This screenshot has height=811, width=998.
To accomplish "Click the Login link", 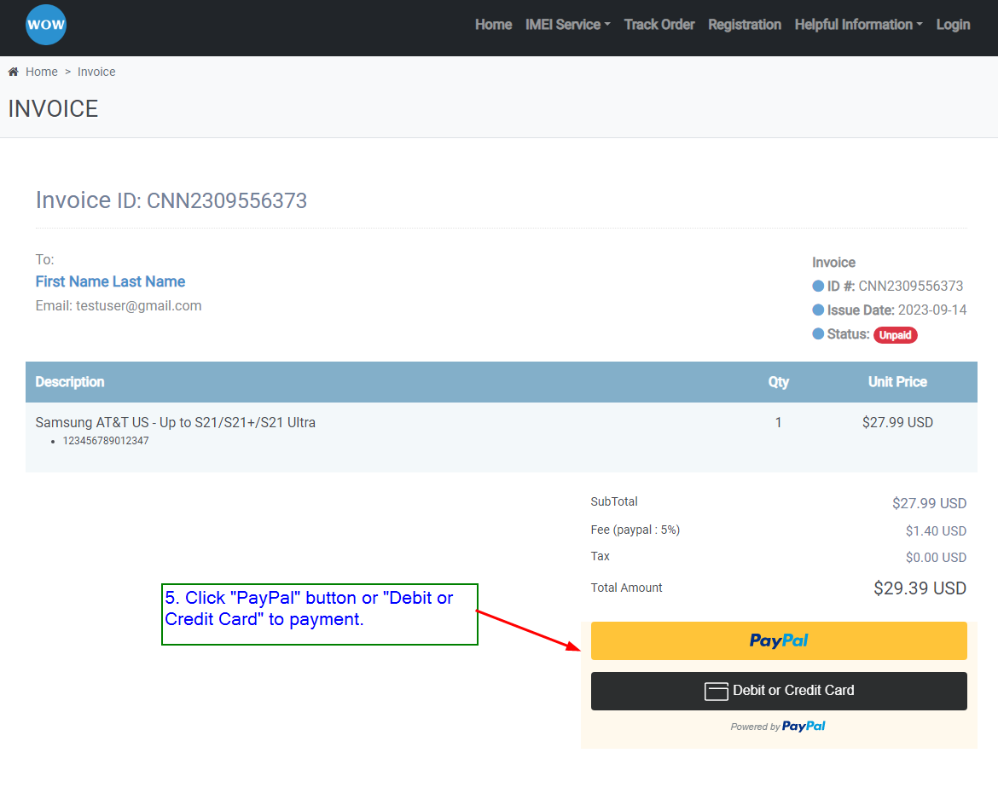I will 953,25.
